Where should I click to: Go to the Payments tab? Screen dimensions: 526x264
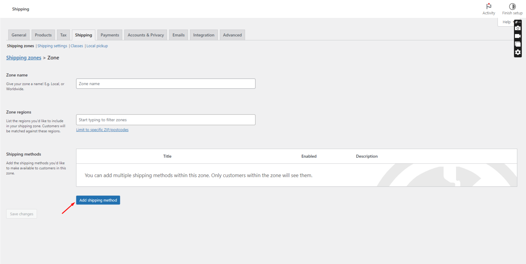110,35
